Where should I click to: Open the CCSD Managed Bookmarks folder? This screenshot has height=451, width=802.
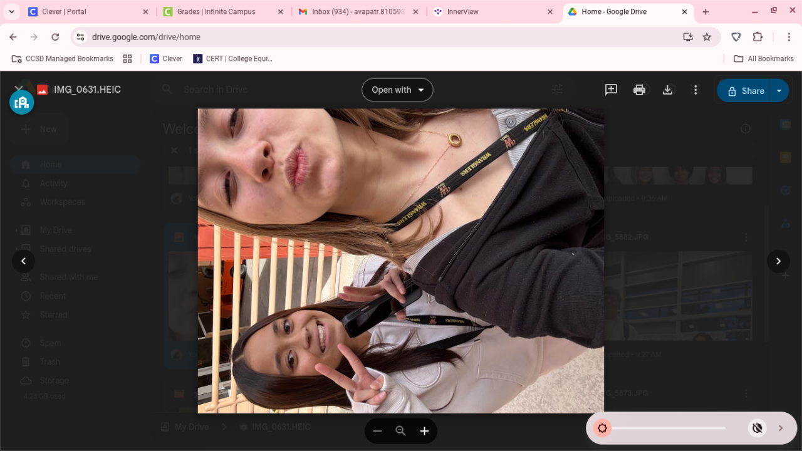tap(63, 59)
